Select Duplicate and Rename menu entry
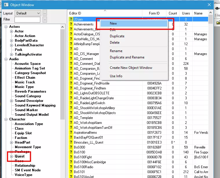 pyautogui.click(x=127, y=57)
